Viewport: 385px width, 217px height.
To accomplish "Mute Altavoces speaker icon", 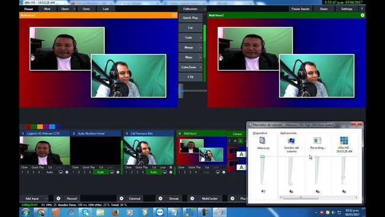I will (263, 191).
